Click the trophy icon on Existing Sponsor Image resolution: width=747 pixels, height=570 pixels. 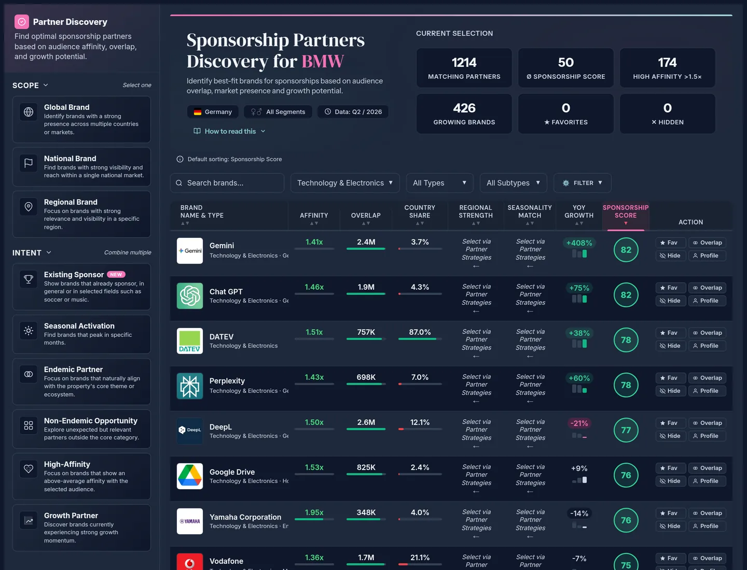click(x=29, y=279)
